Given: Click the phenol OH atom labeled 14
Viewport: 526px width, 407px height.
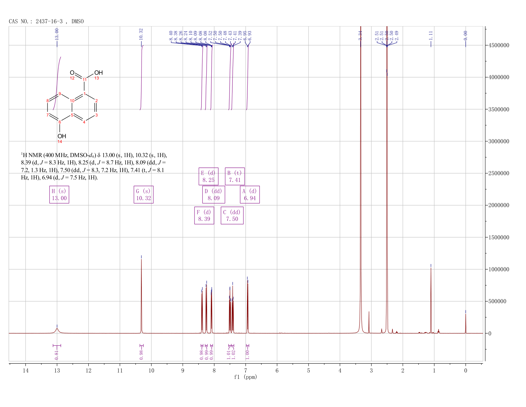Looking at the screenshot, I should coord(62,137).
